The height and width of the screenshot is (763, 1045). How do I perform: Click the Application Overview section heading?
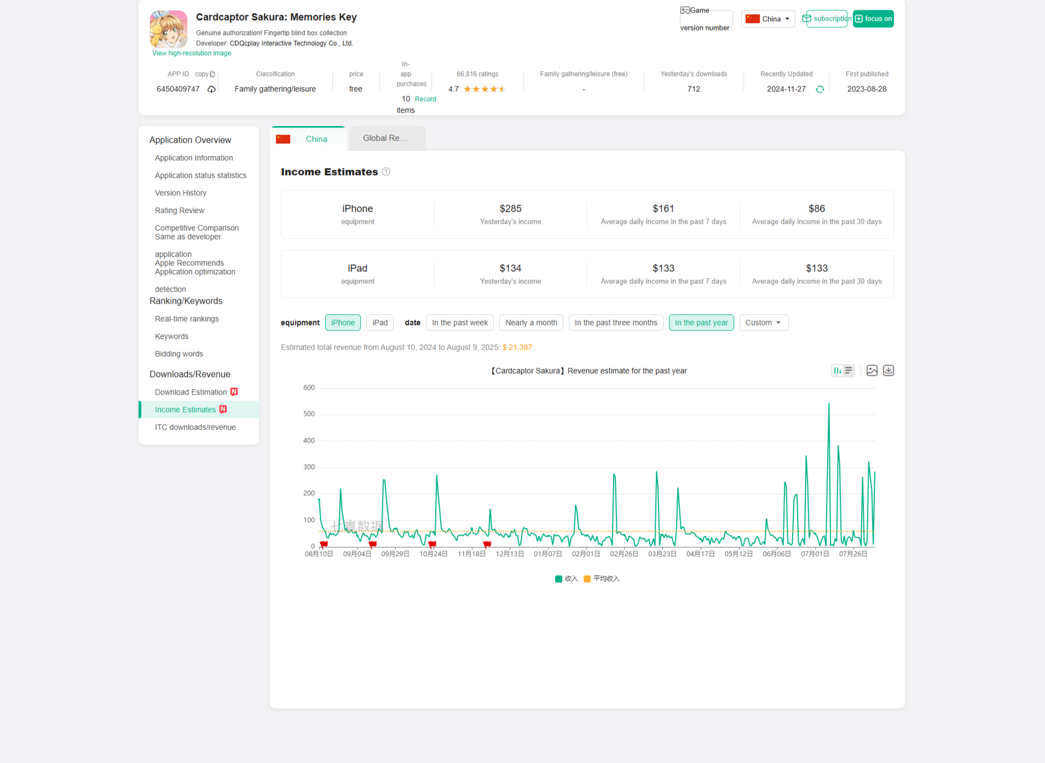click(x=190, y=140)
